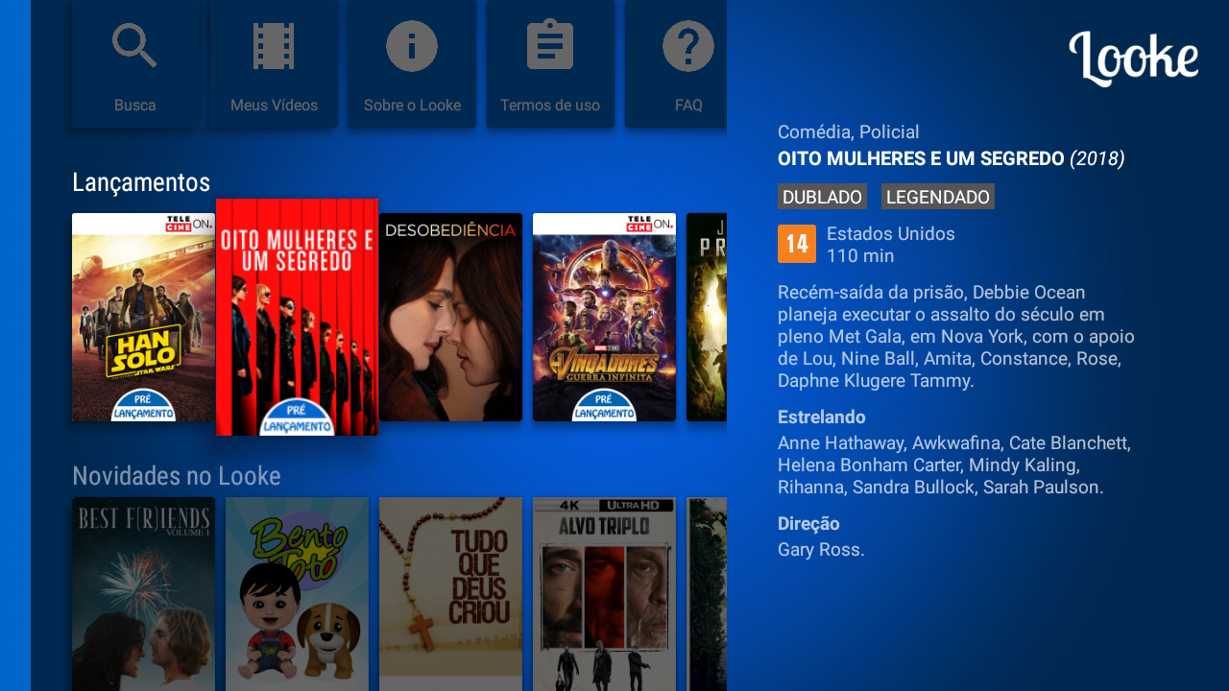Select the Lançamentos section header
Image resolution: width=1229 pixels, height=691 pixels.
[141, 182]
